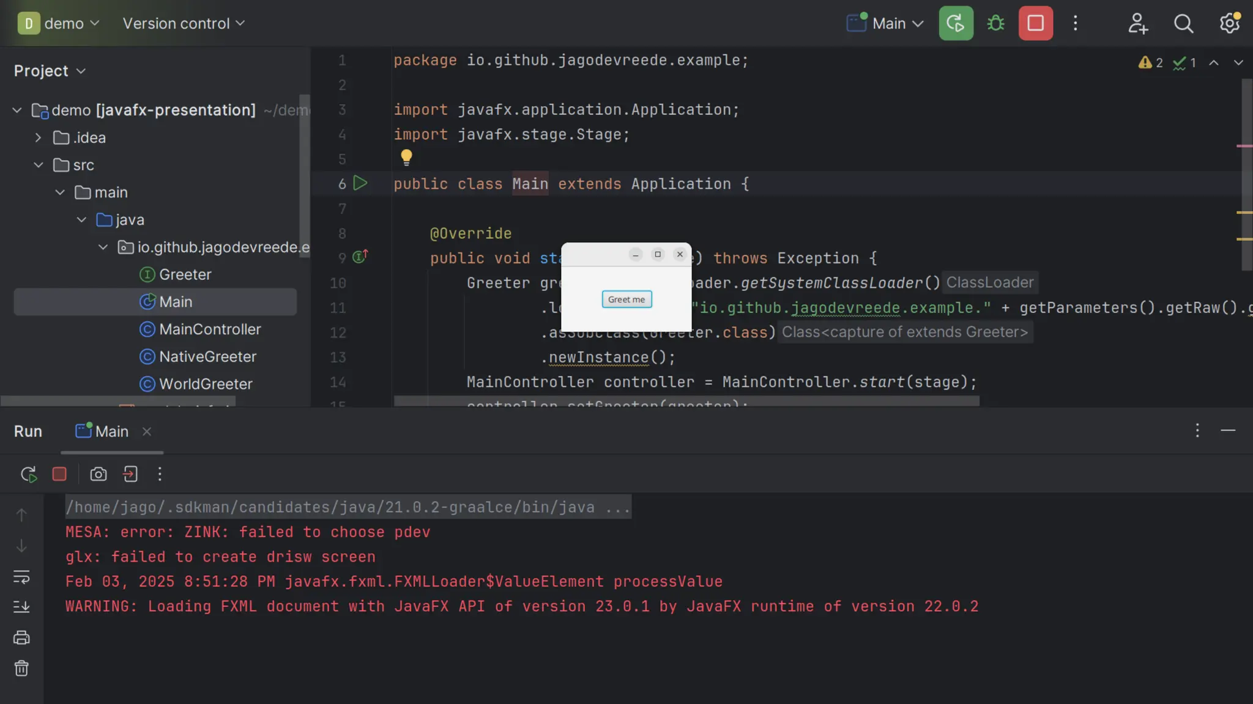The image size is (1253, 704).
Task: Toggle soft-wrap in the console
Action: pyautogui.click(x=21, y=577)
